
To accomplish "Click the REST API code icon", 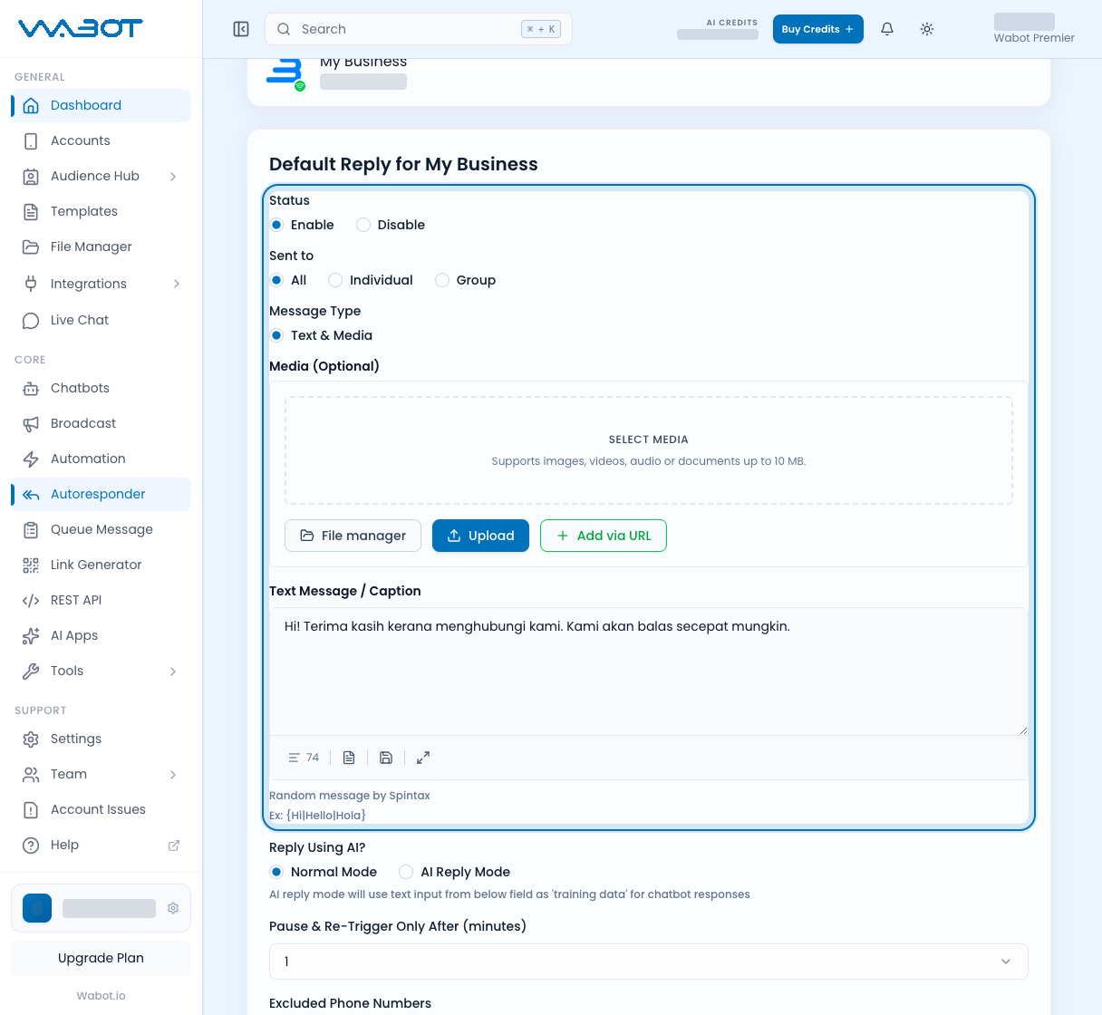I will (31, 600).
